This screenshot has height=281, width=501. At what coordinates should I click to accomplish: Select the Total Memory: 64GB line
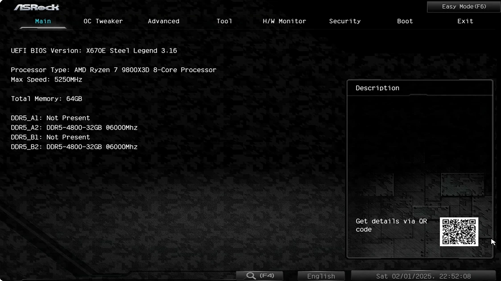46,99
